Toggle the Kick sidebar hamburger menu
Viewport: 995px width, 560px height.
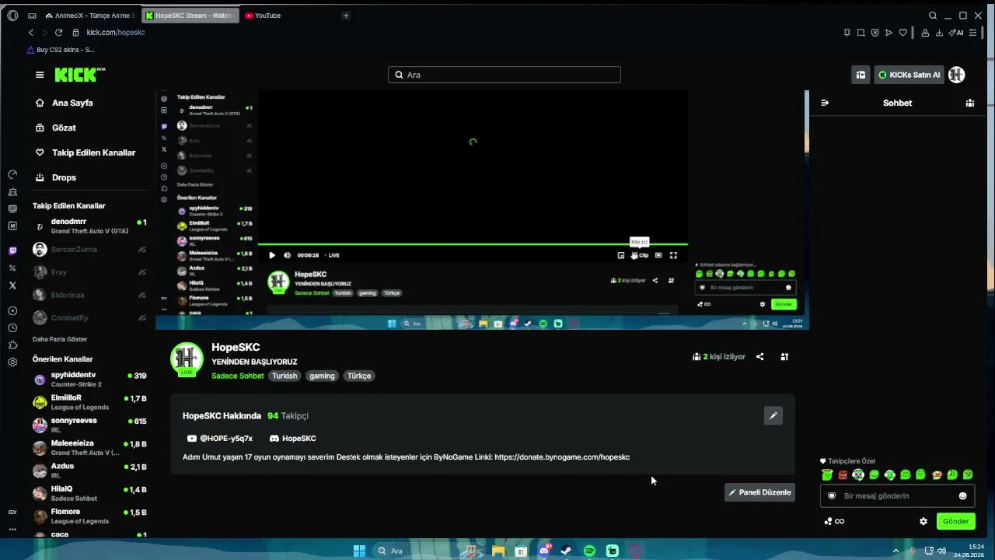(x=40, y=75)
